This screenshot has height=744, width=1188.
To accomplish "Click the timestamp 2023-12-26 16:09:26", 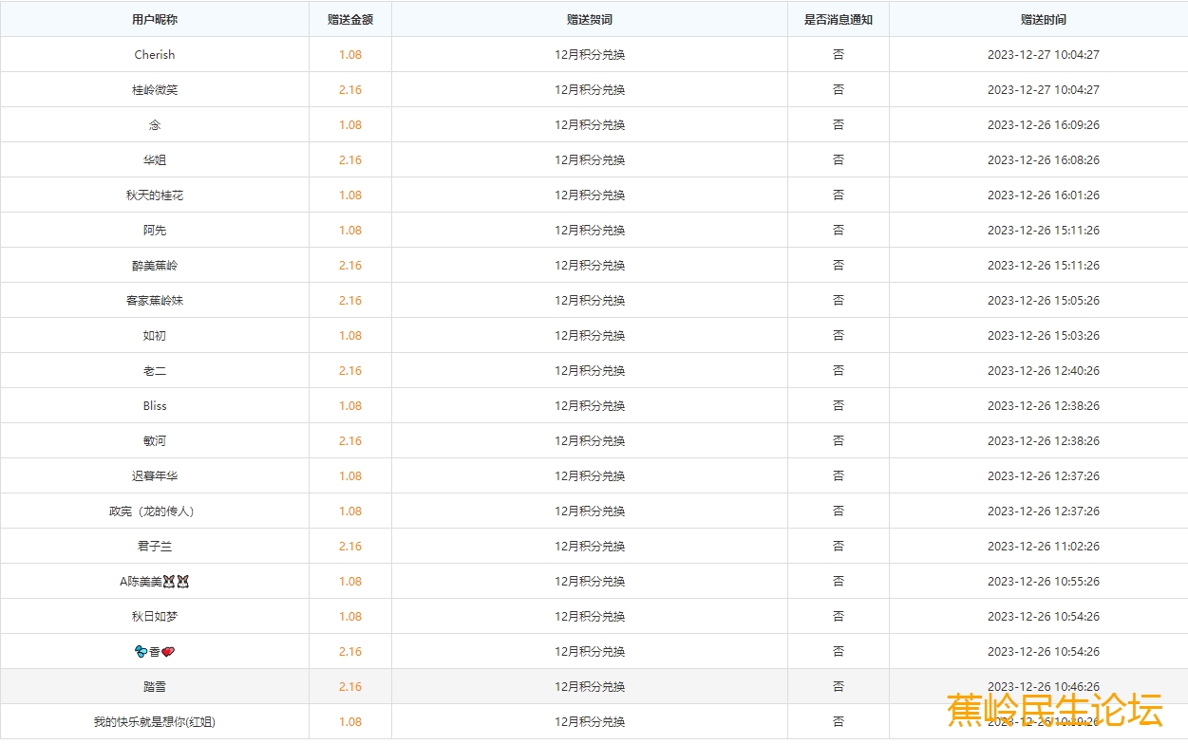I will coord(1044,125).
